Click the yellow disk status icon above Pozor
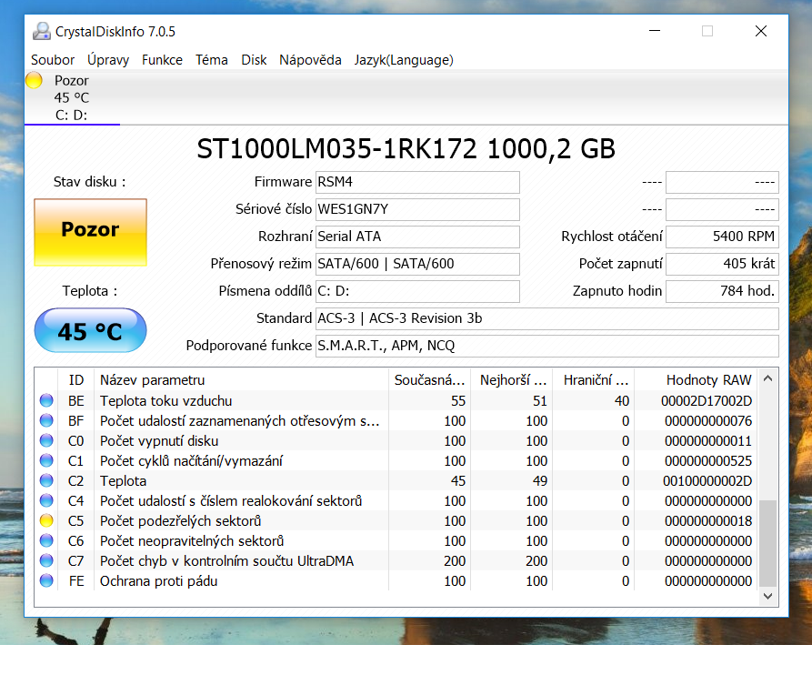This screenshot has width=812, height=685. [35, 81]
